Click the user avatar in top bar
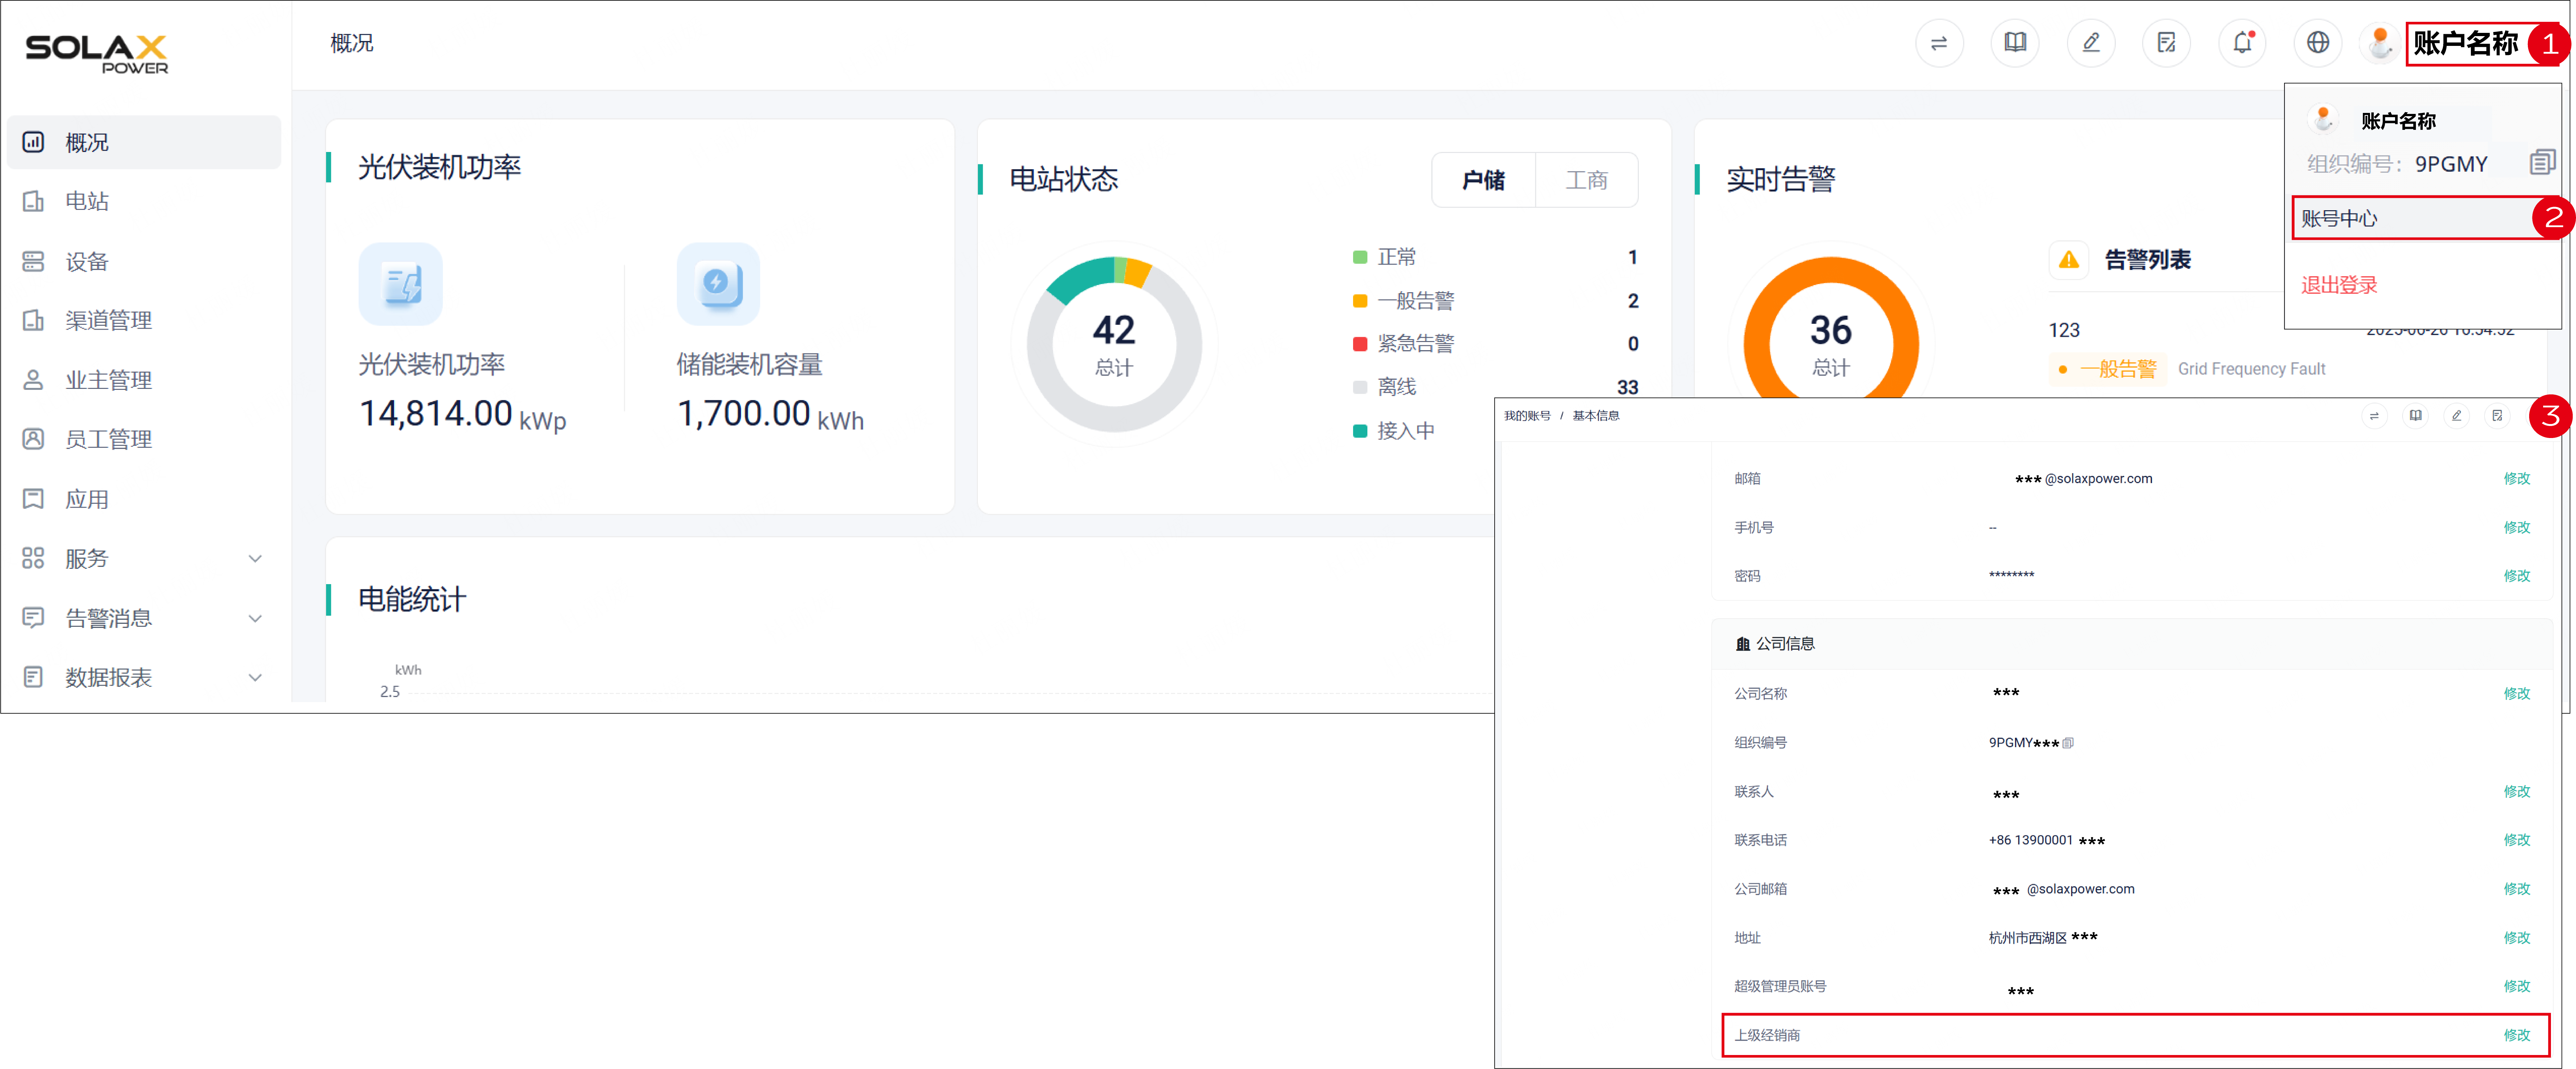 (2380, 43)
